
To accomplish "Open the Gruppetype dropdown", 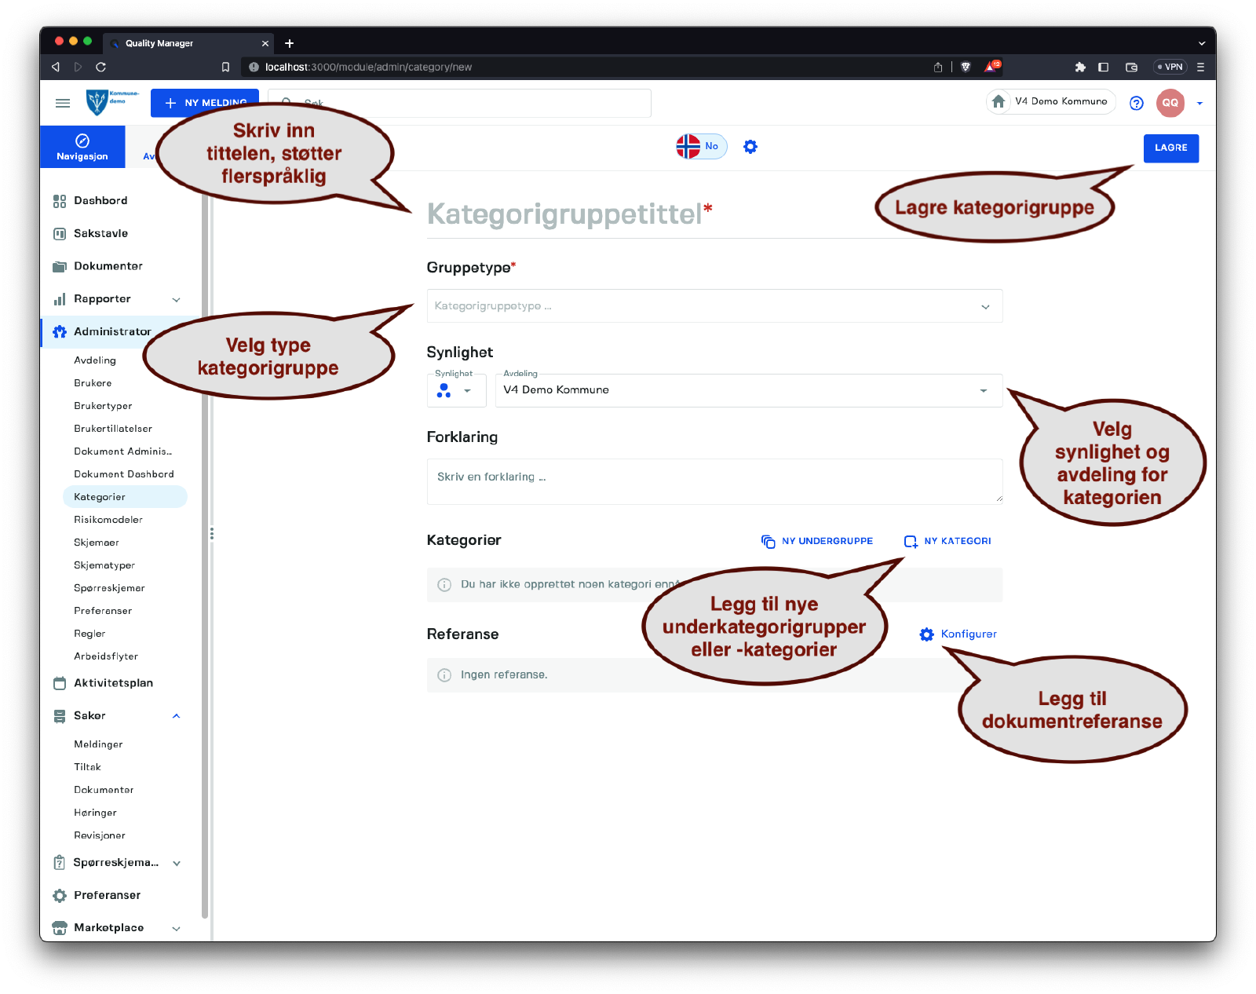I will pos(714,306).
